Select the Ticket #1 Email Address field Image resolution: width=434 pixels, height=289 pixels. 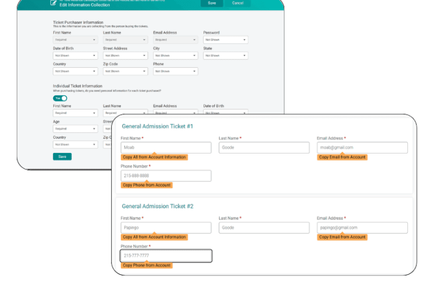[x=362, y=147]
